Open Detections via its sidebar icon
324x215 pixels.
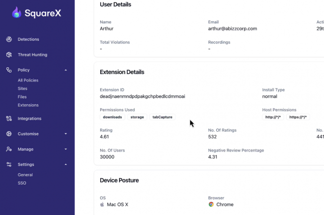[x=8, y=39]
